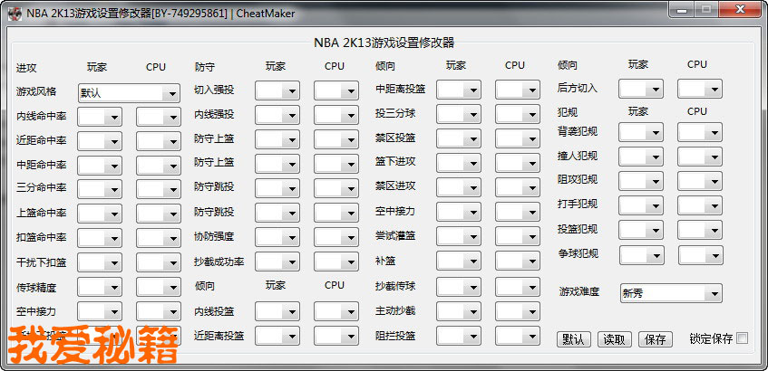Click the app icon in title bar
Screen dimensions: 768x371
pyautogui.click(x=15, y=13)
